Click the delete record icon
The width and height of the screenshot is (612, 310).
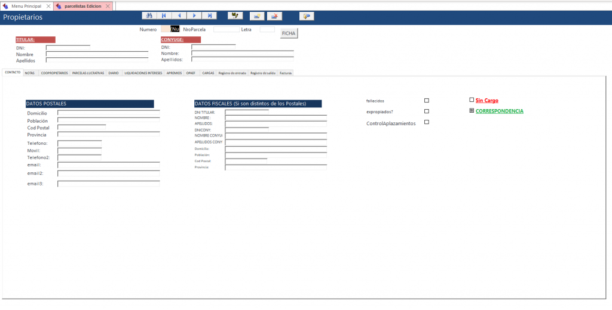point(274,16)
